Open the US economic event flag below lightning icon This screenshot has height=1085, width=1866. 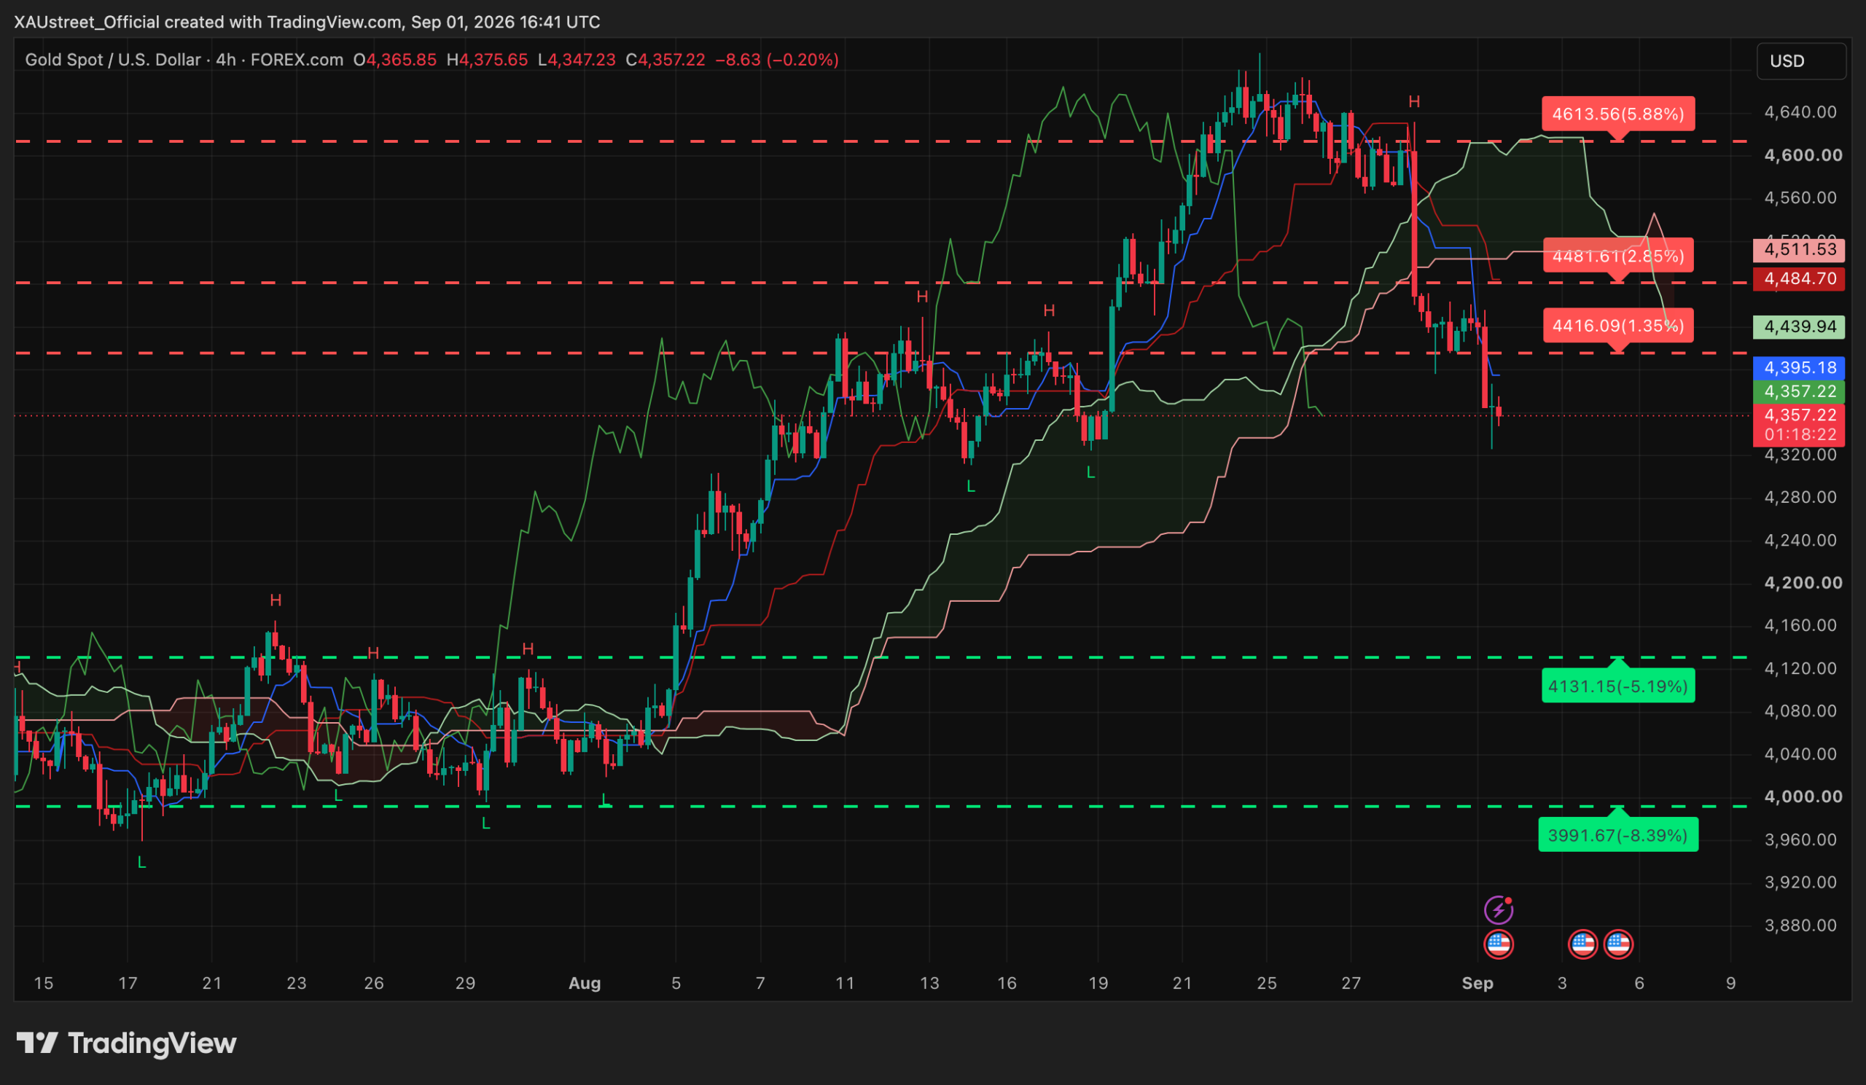click(x=1498, y=944)
